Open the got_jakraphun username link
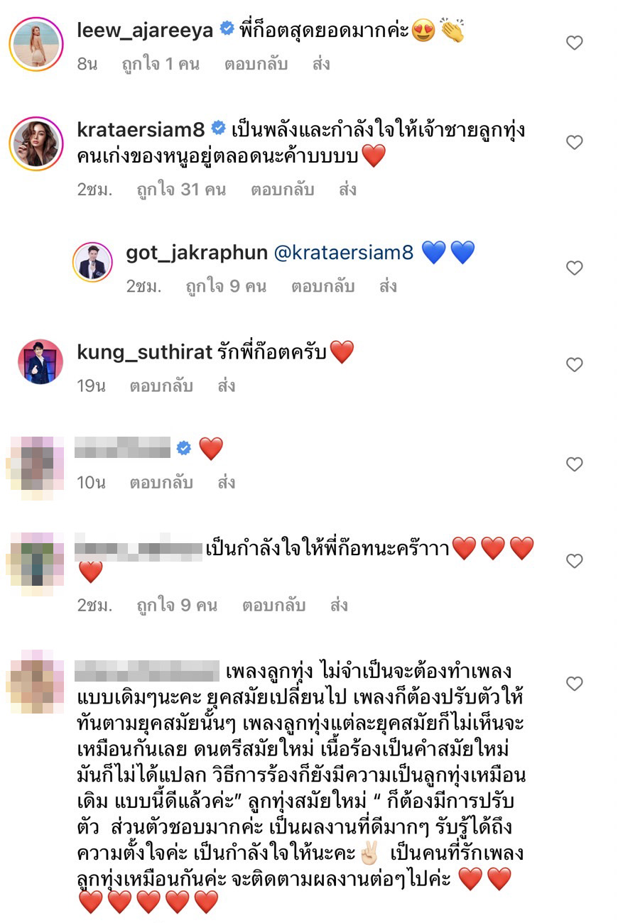The height and width of the screenshot is (923, 618). [197, 253]
